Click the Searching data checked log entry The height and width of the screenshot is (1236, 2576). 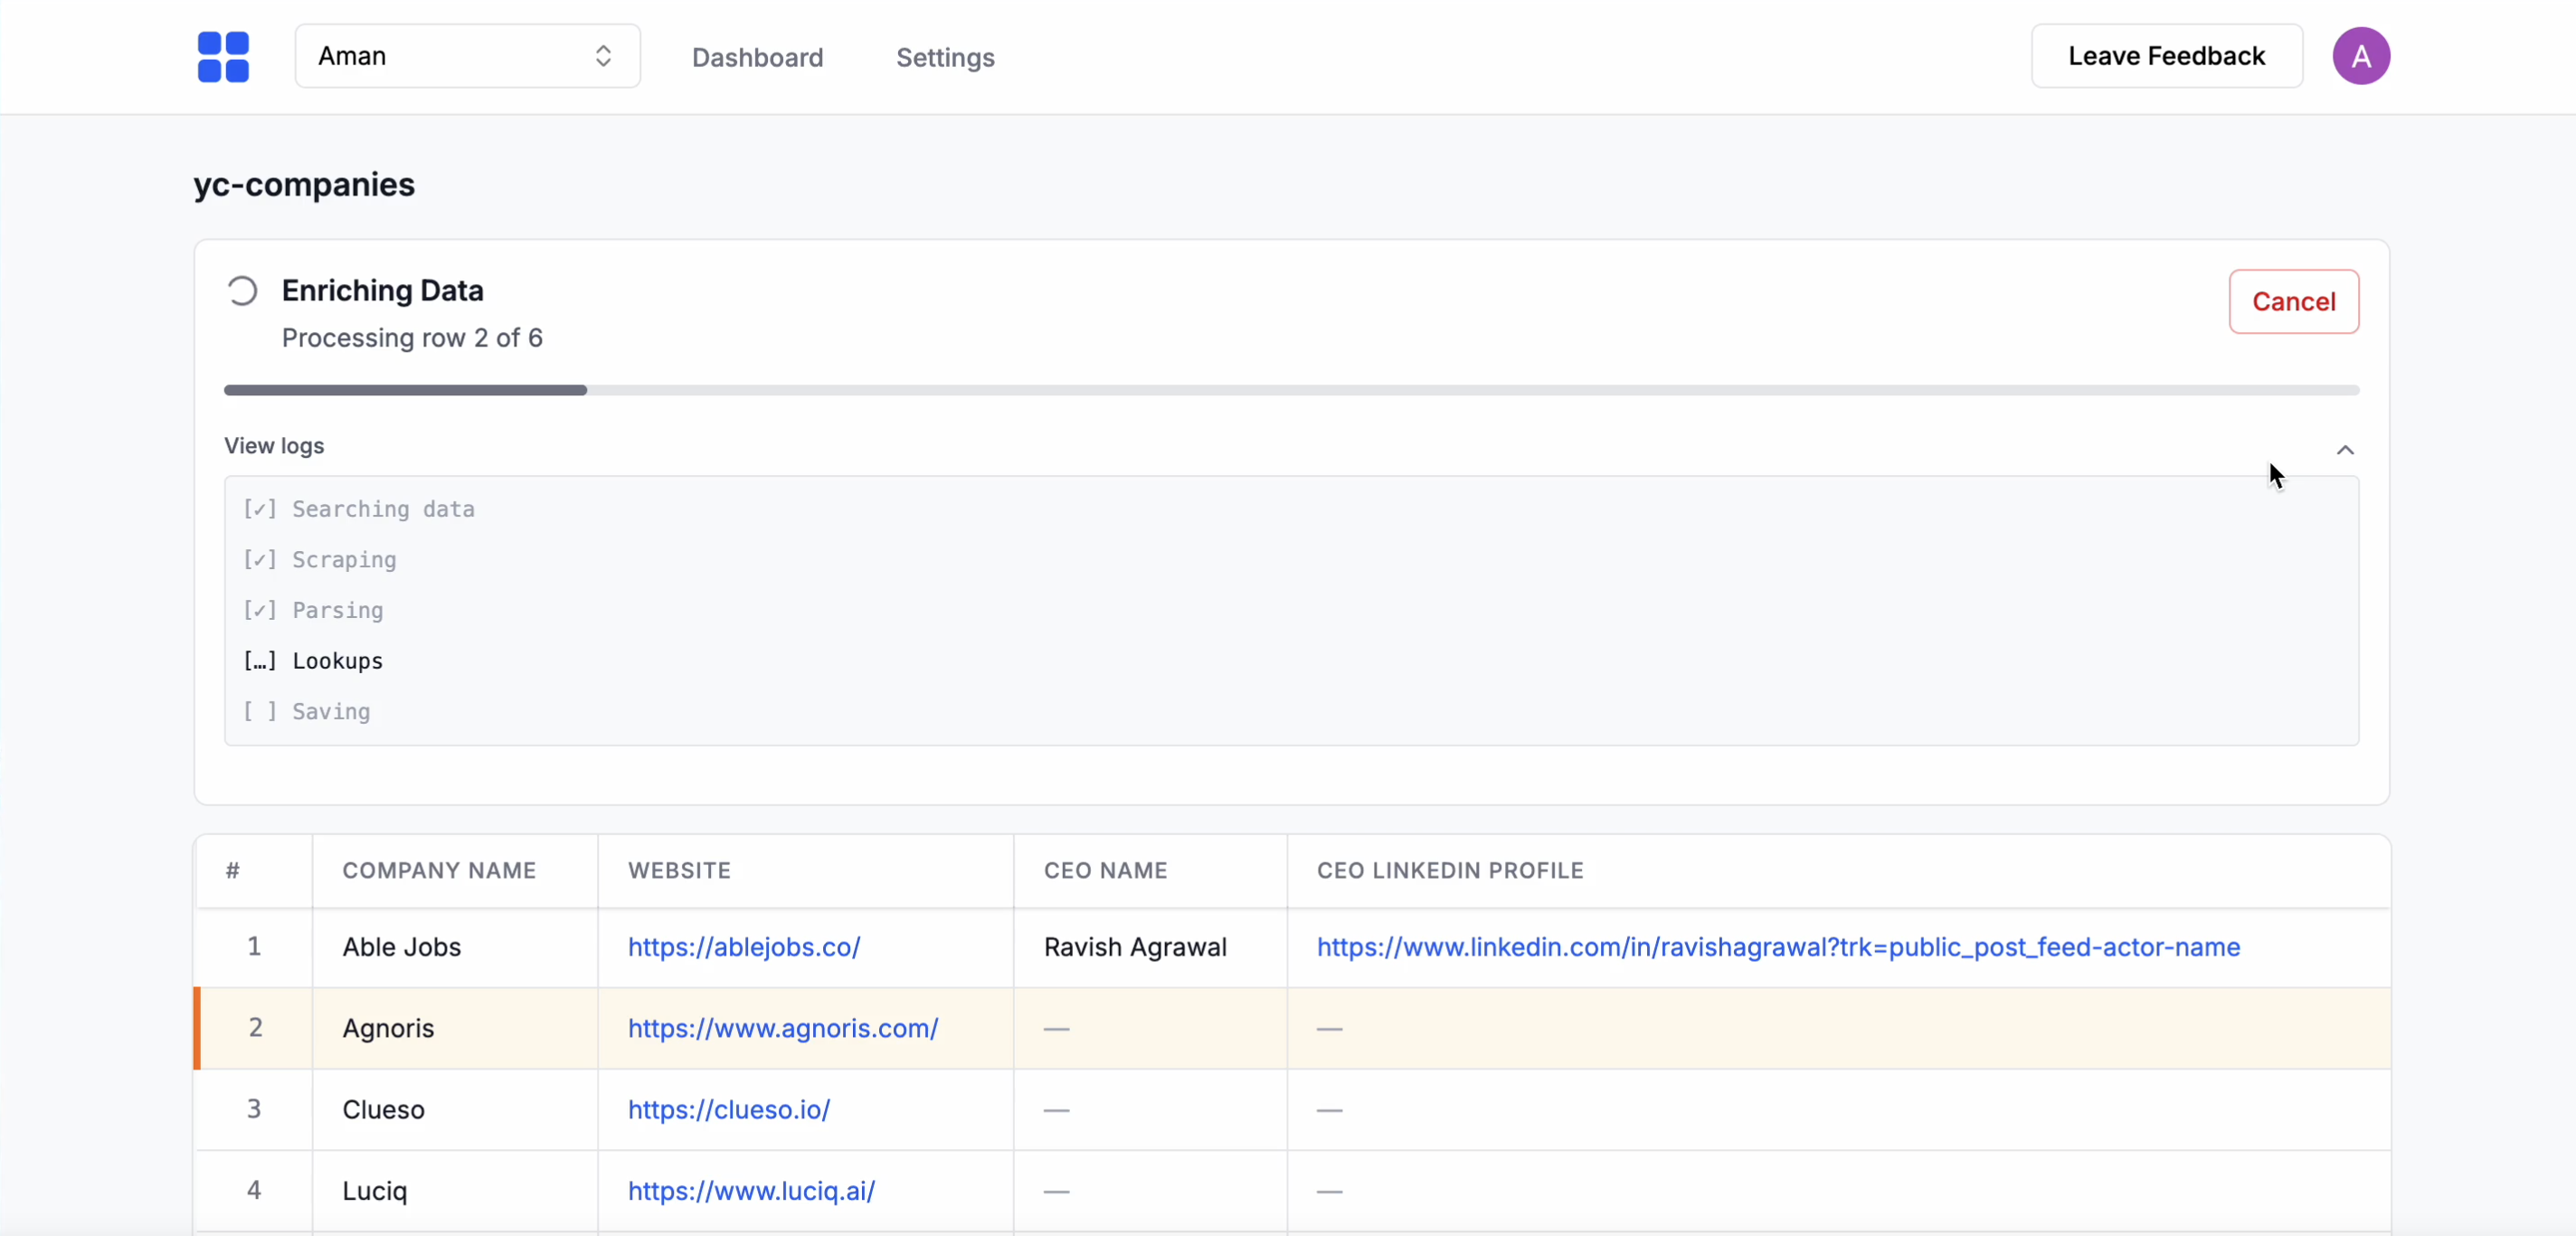coord(359,509)
